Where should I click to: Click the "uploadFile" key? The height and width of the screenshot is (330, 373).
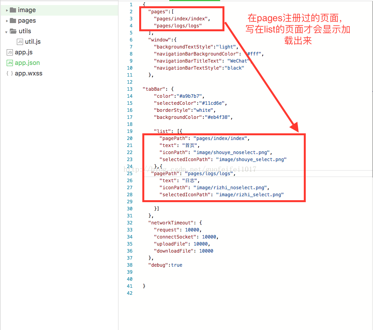[x=171, y=244]
